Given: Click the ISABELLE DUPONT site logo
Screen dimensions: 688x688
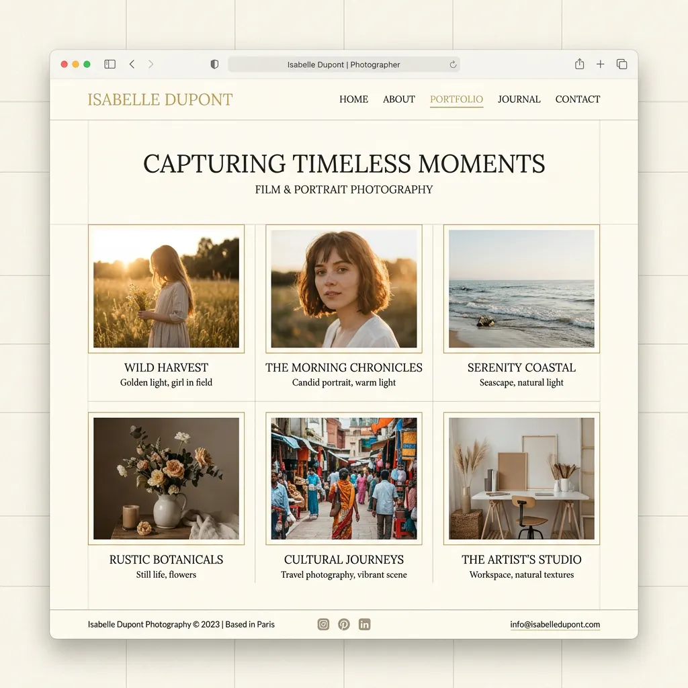Looking at the screenshot, I should pyautogui.click(x=160, y=99).
